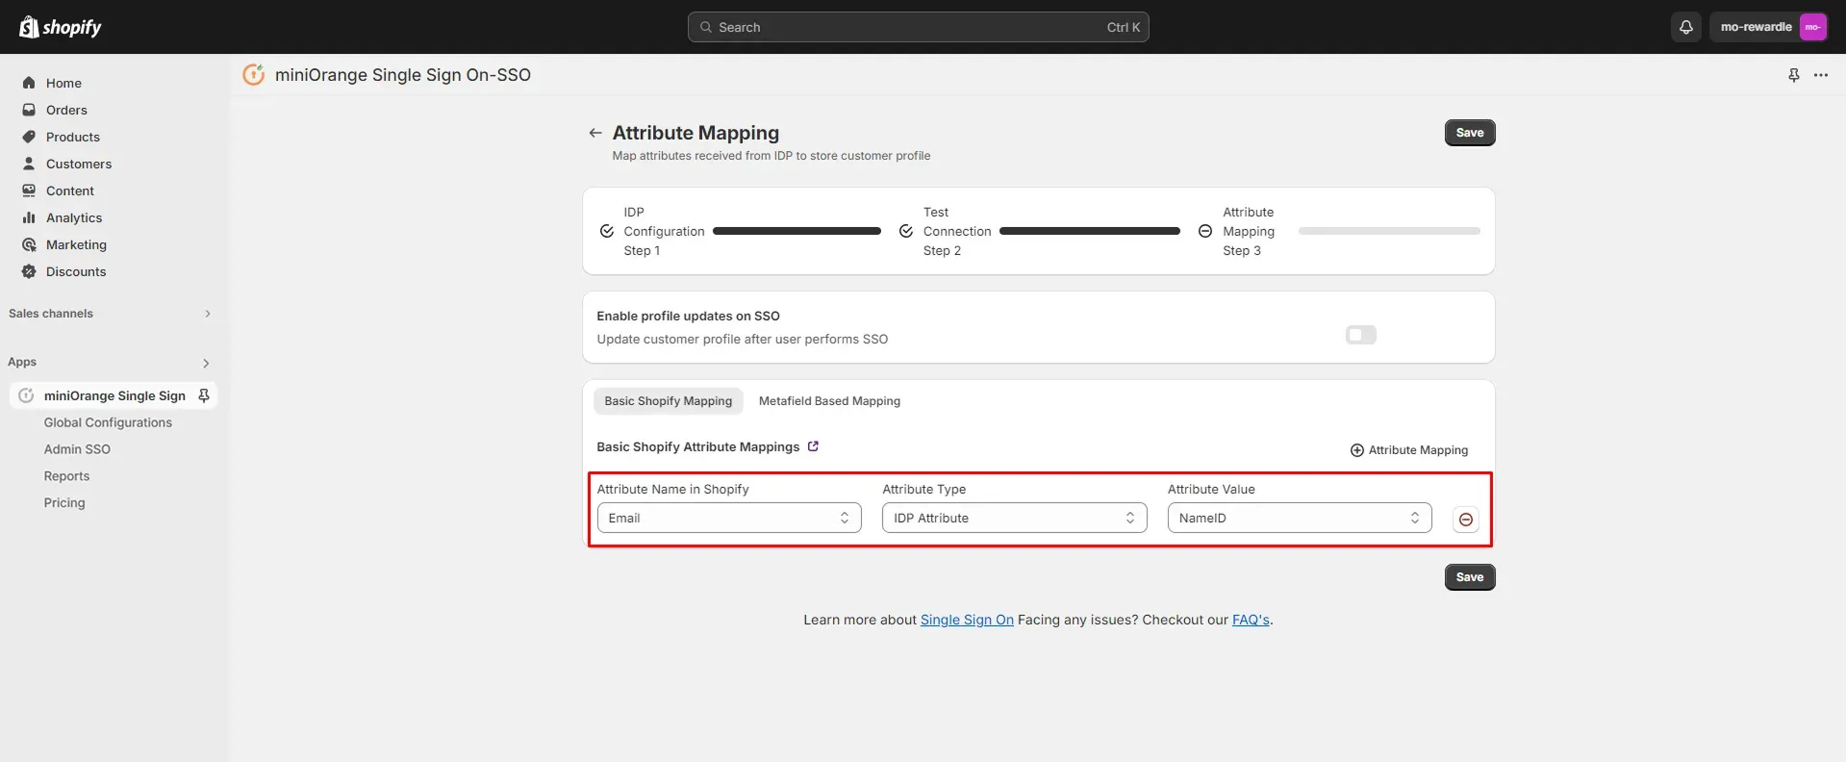1846x762 pixels.
Task: Open Global Configurations
Action: tap(108, 422)
